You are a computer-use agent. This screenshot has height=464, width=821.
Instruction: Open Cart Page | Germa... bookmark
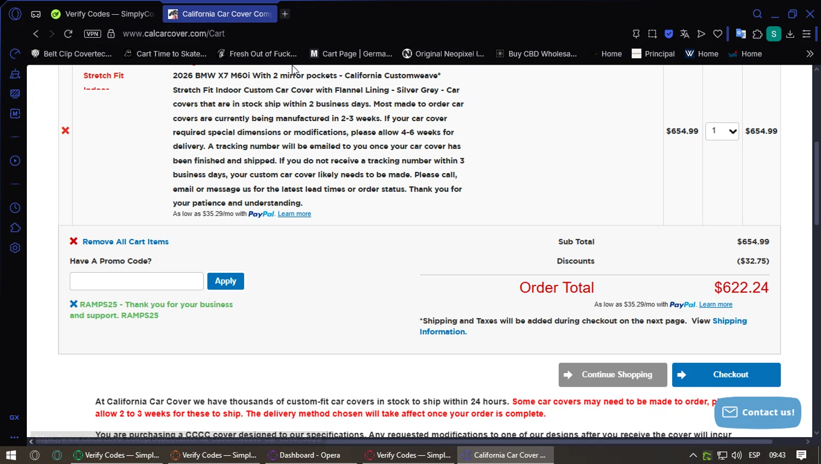351,54
